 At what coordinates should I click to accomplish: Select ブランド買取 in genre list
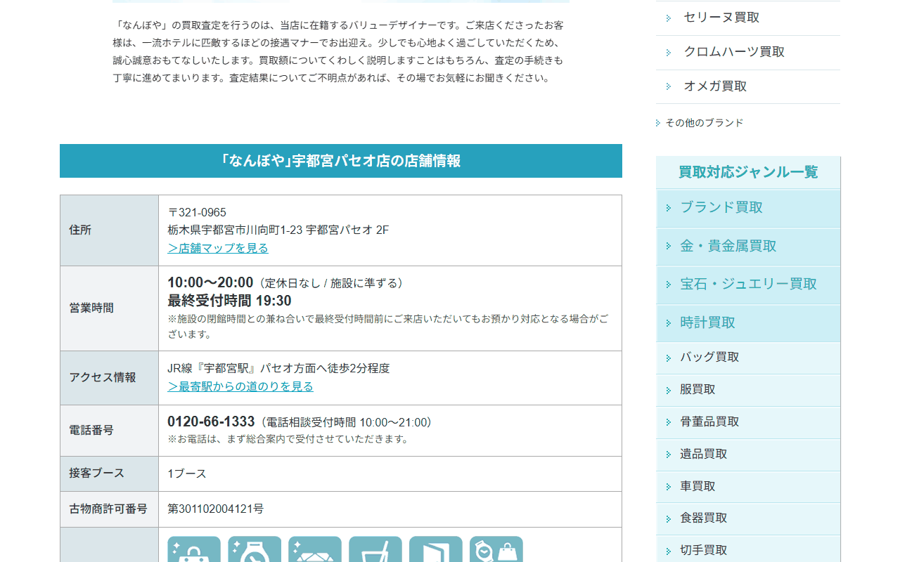[x=748, y=208]
